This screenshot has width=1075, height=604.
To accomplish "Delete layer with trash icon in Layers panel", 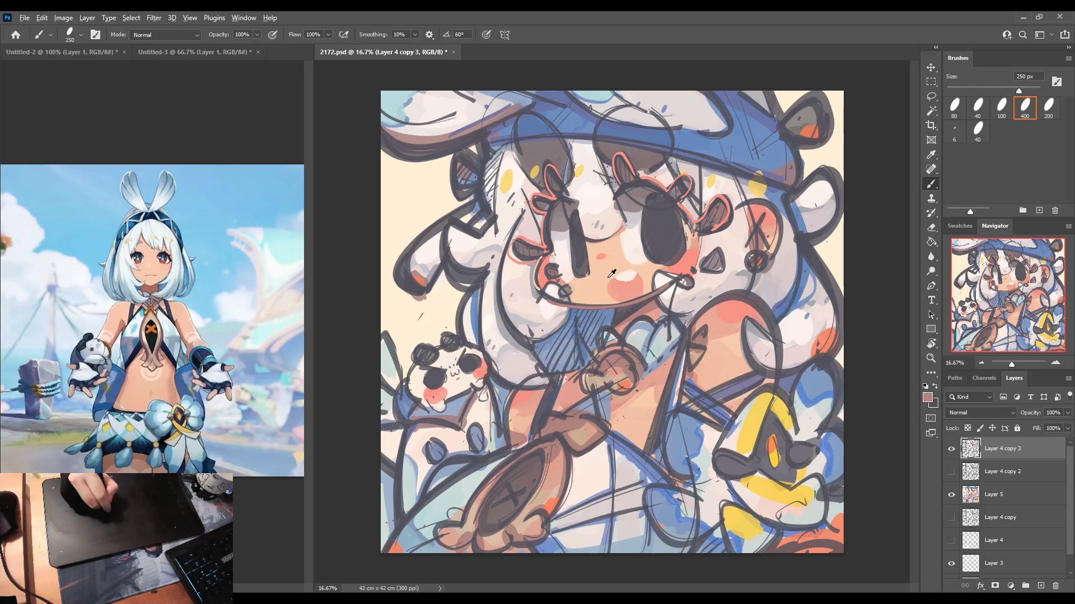I will pos(1056,586).
